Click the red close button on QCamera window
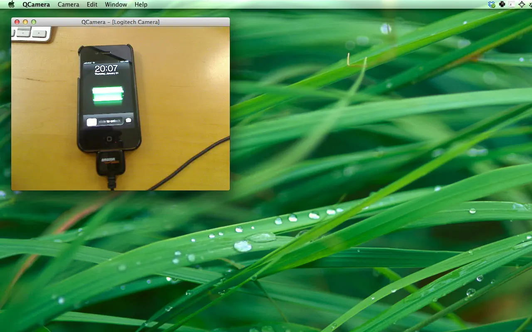This screenshot has width=532, height=332. 17,22
